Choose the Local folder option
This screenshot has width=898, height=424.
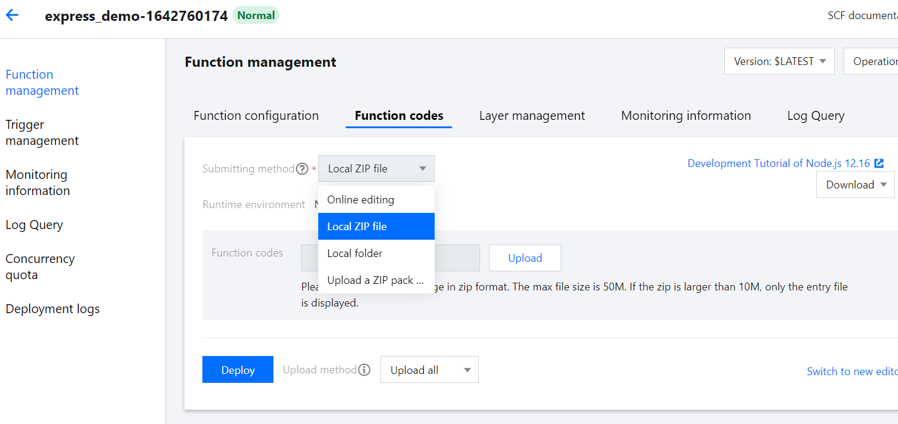tap(355, 253)
